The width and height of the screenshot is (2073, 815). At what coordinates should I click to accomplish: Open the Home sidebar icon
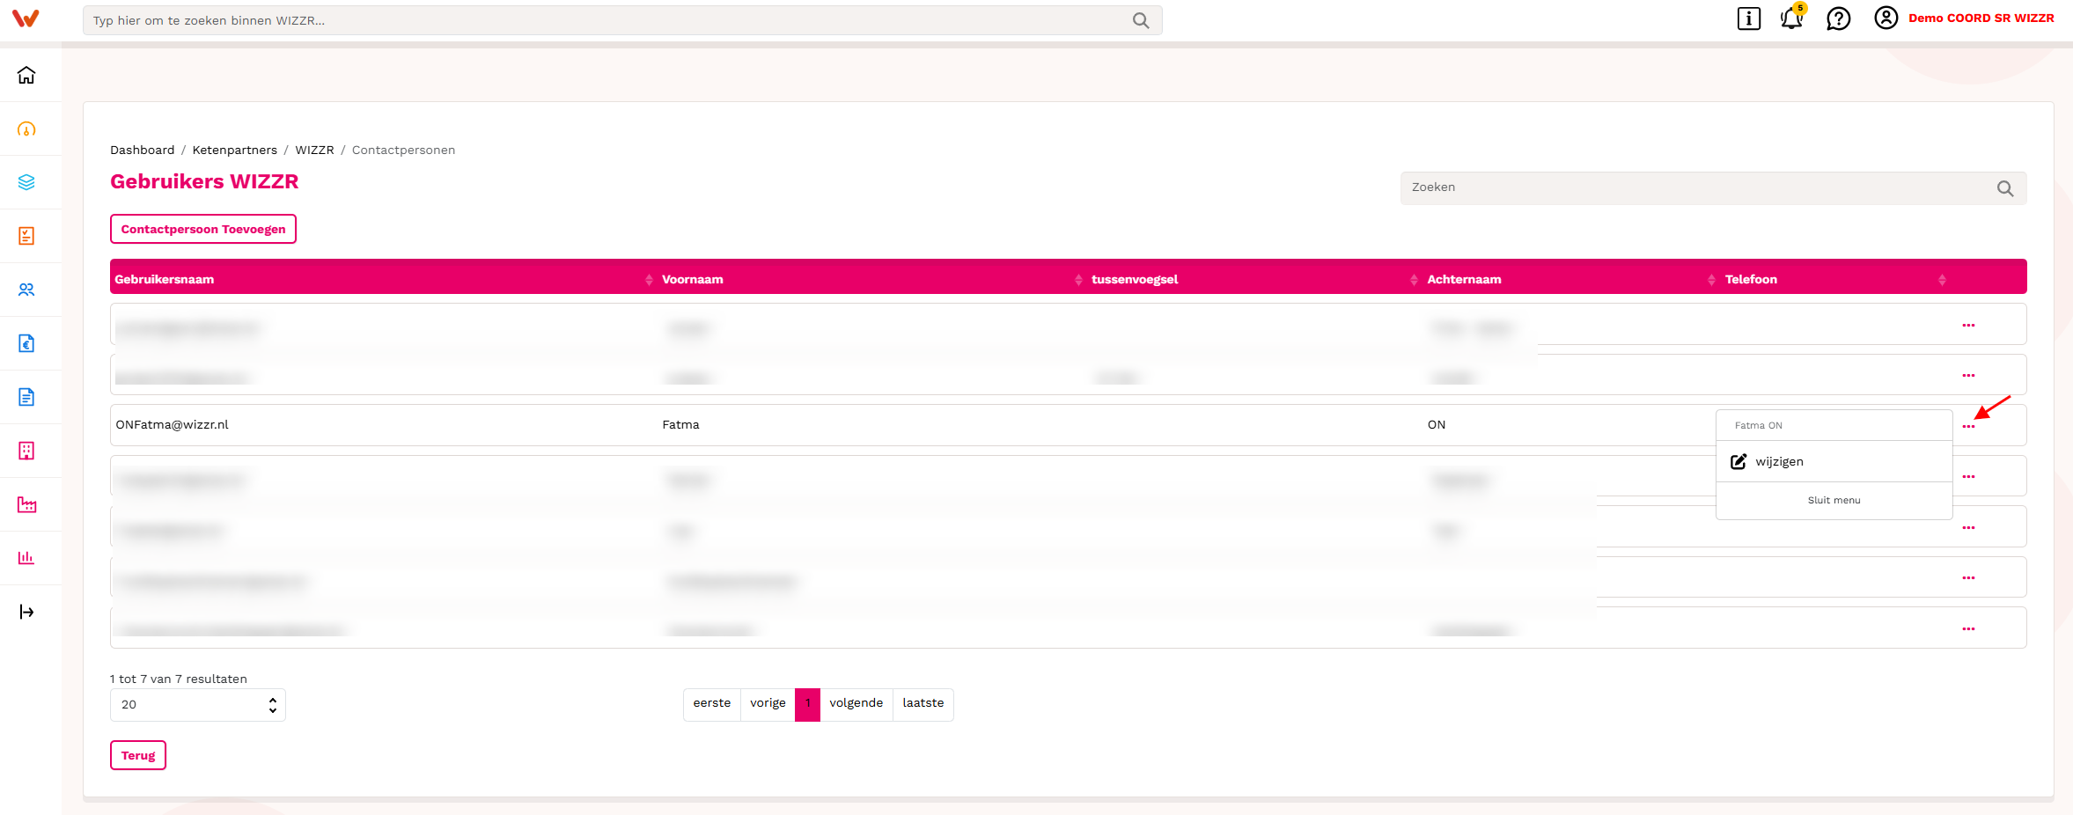coord(26,75)
